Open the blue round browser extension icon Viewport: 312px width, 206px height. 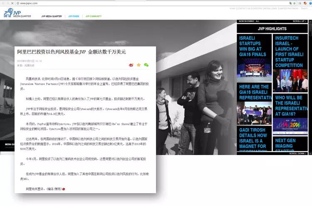(310, 3)
